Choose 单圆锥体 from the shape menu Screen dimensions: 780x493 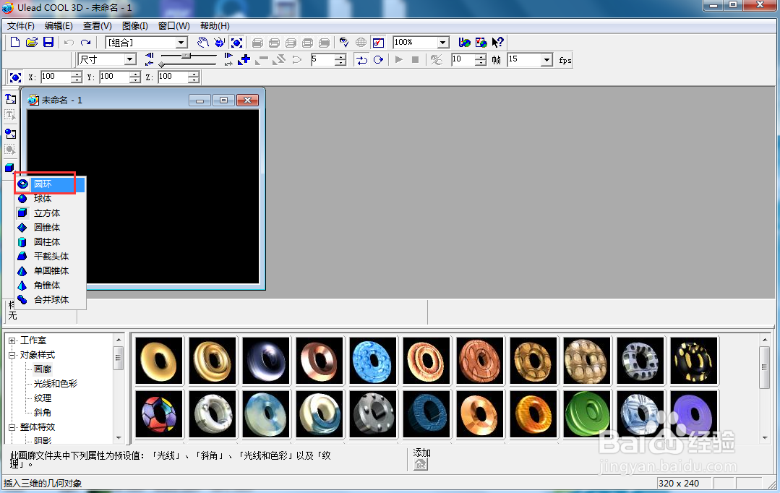pos(51,270)
